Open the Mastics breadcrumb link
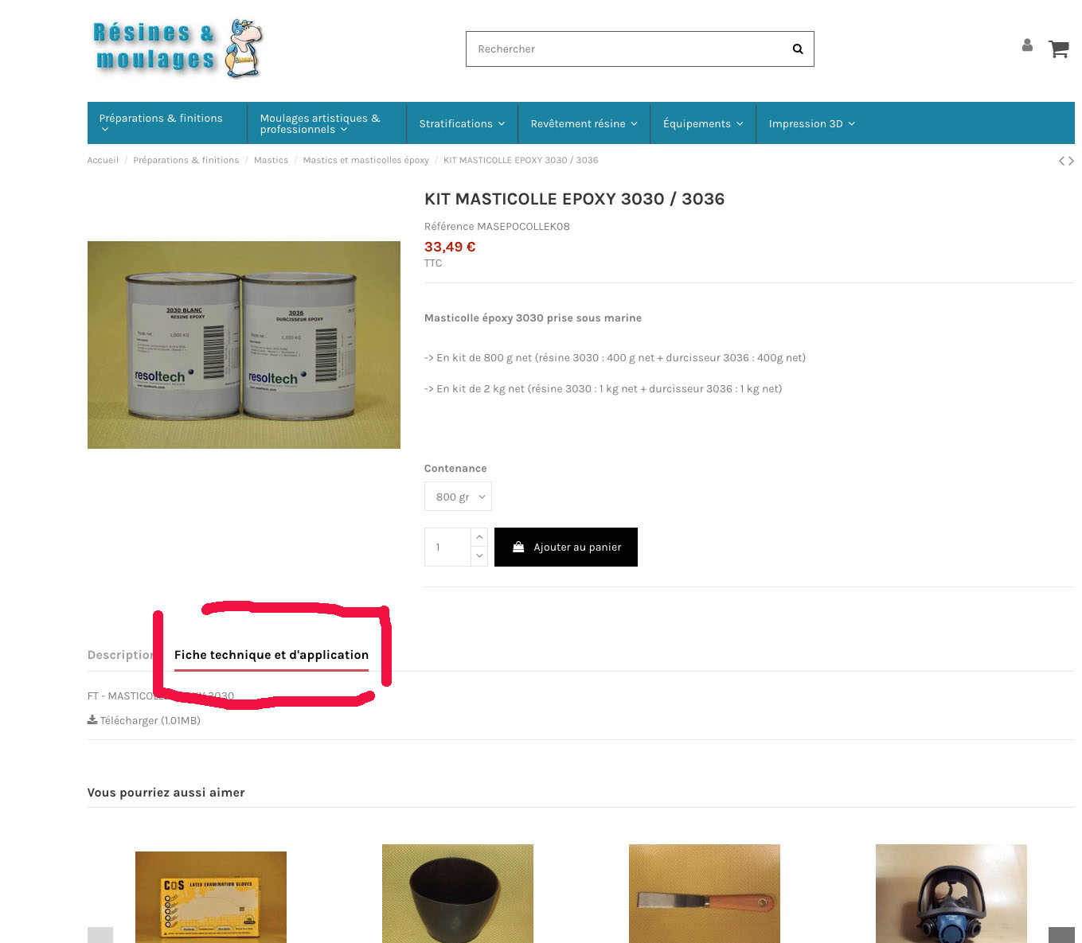The width and height of the screenshot is (1082, 943). point(271,160)
